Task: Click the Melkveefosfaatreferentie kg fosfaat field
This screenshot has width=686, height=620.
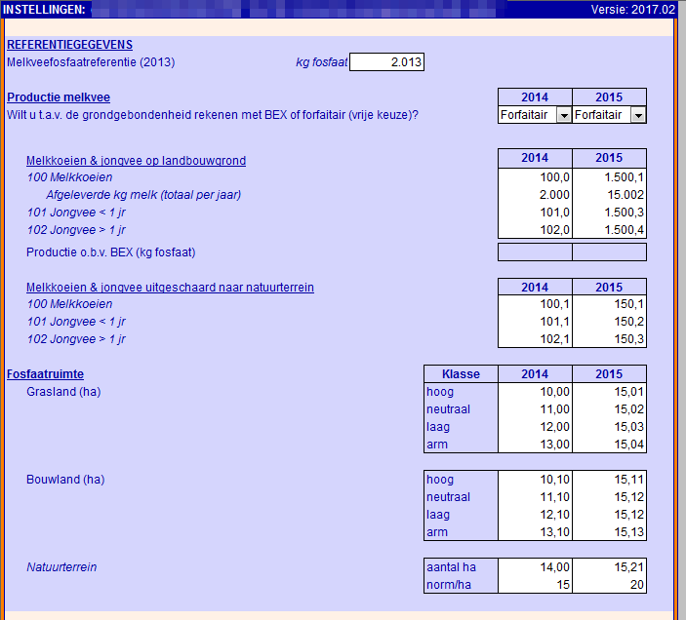Action: pos(386,62)
